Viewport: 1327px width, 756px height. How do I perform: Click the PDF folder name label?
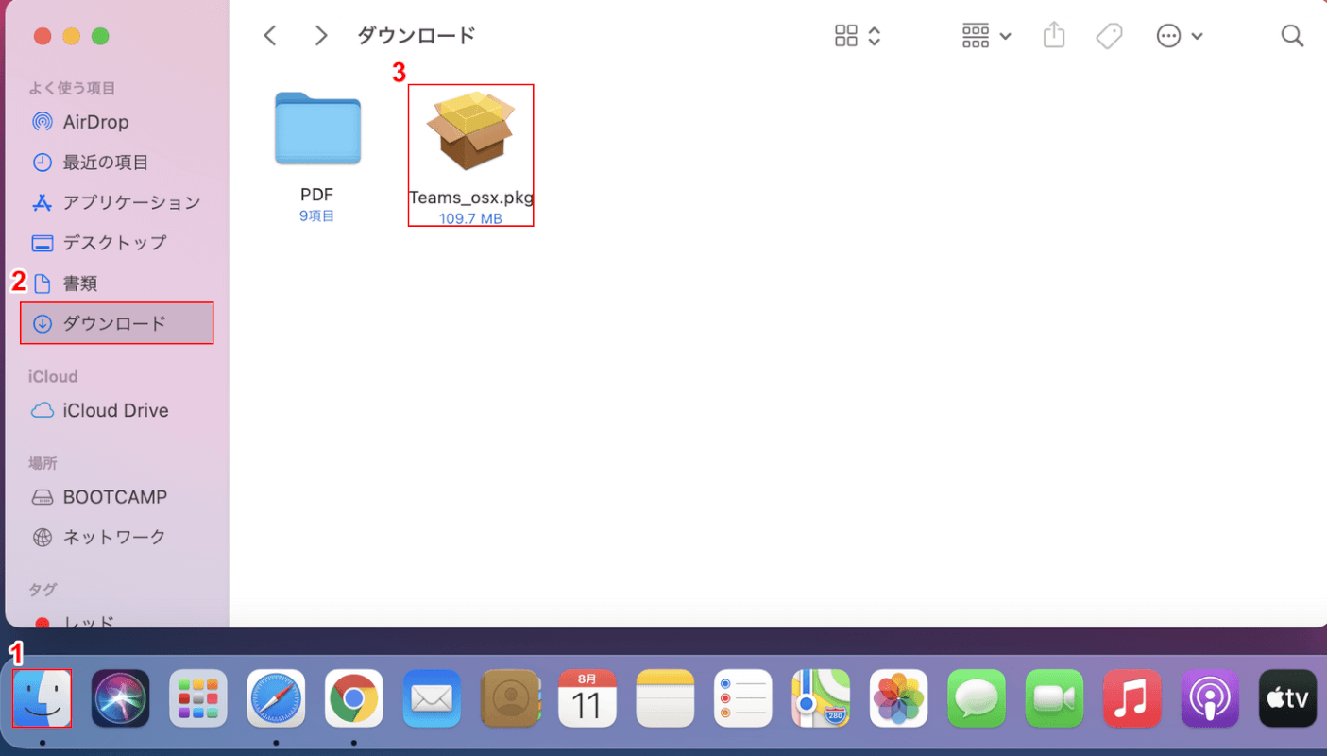317,195
